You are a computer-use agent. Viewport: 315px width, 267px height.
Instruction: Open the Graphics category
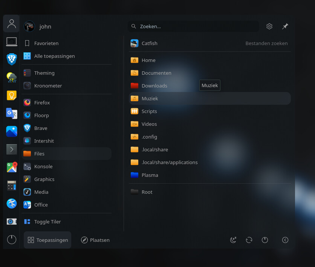66,179
